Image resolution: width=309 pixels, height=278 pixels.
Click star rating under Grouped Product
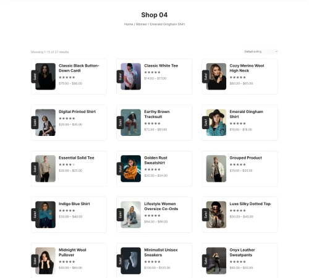pyautogui.click(x=237, y=164)
